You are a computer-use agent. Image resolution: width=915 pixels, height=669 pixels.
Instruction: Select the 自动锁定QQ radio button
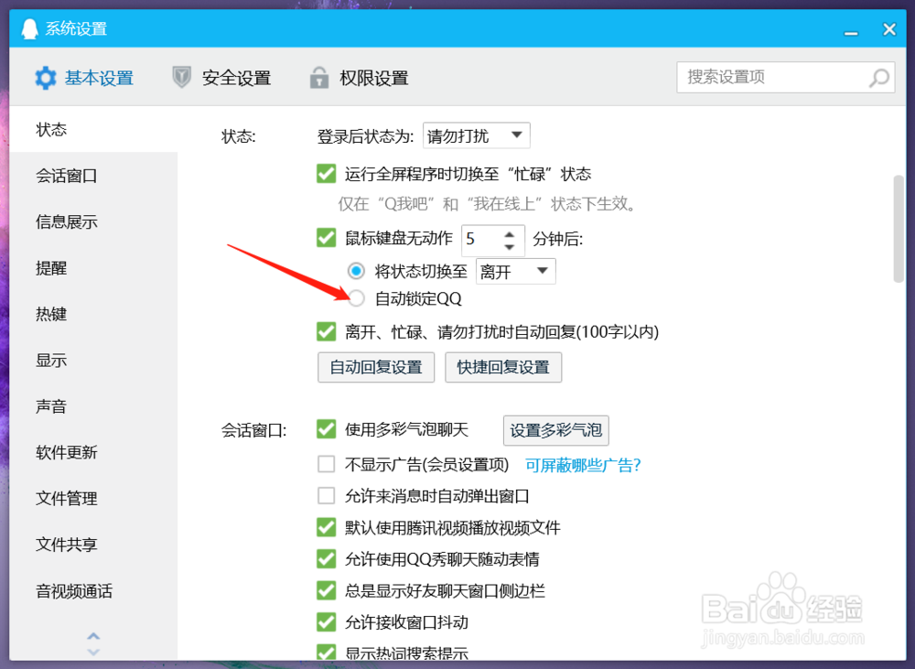[355, 298]
